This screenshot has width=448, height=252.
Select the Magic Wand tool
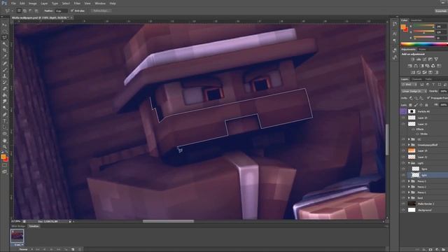click(5, 44)
